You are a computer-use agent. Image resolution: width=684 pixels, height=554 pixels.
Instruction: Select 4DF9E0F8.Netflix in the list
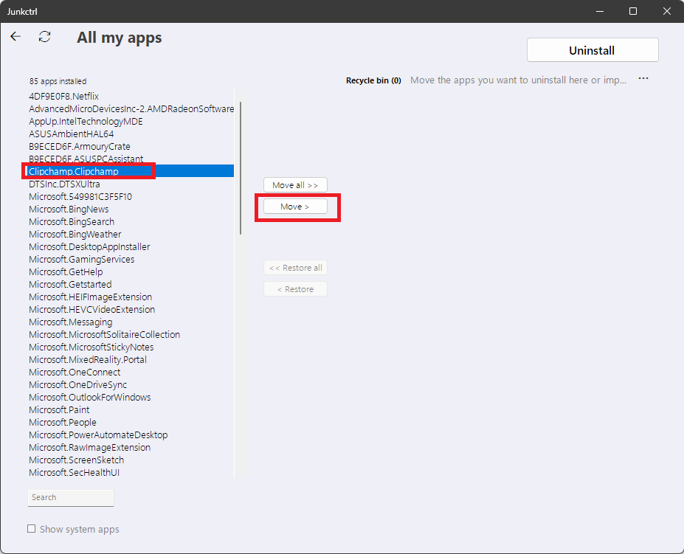64,96
